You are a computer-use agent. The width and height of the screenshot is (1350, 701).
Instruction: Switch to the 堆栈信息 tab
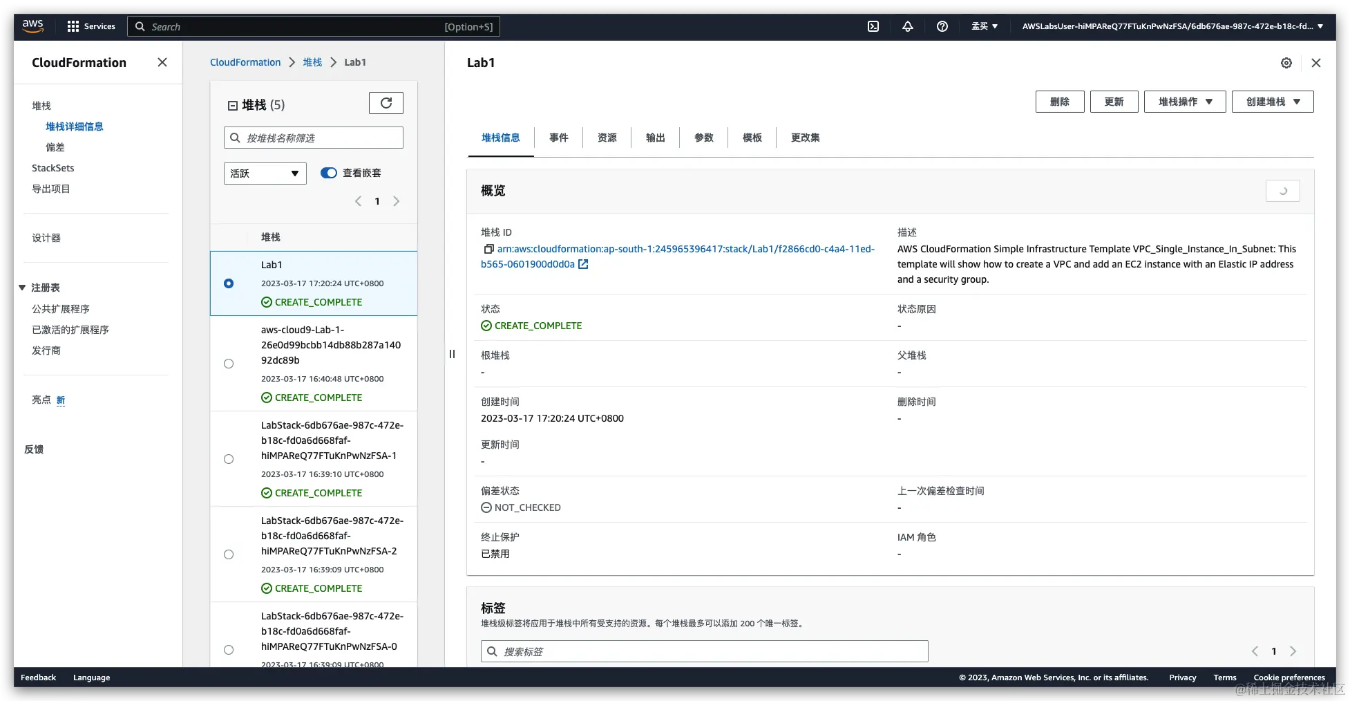pos(501,138)
